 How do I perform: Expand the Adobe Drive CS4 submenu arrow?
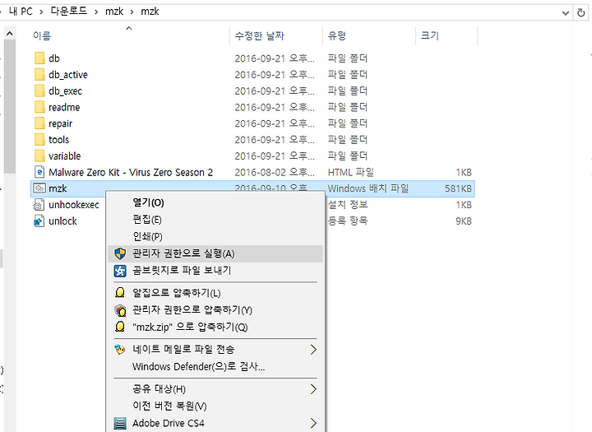coord(313,423)
